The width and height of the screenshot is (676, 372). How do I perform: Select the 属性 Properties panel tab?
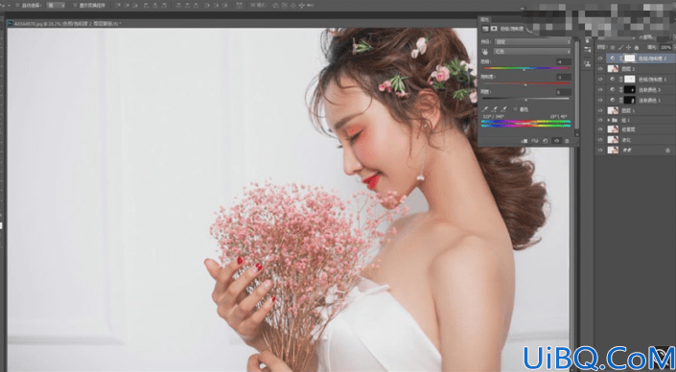coord(485,19)
